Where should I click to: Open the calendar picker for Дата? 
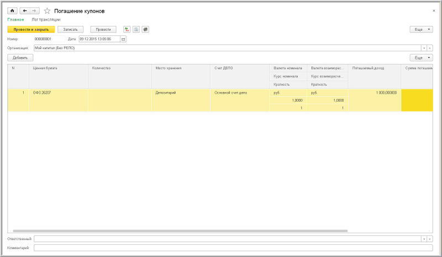[x=123, y=39]
